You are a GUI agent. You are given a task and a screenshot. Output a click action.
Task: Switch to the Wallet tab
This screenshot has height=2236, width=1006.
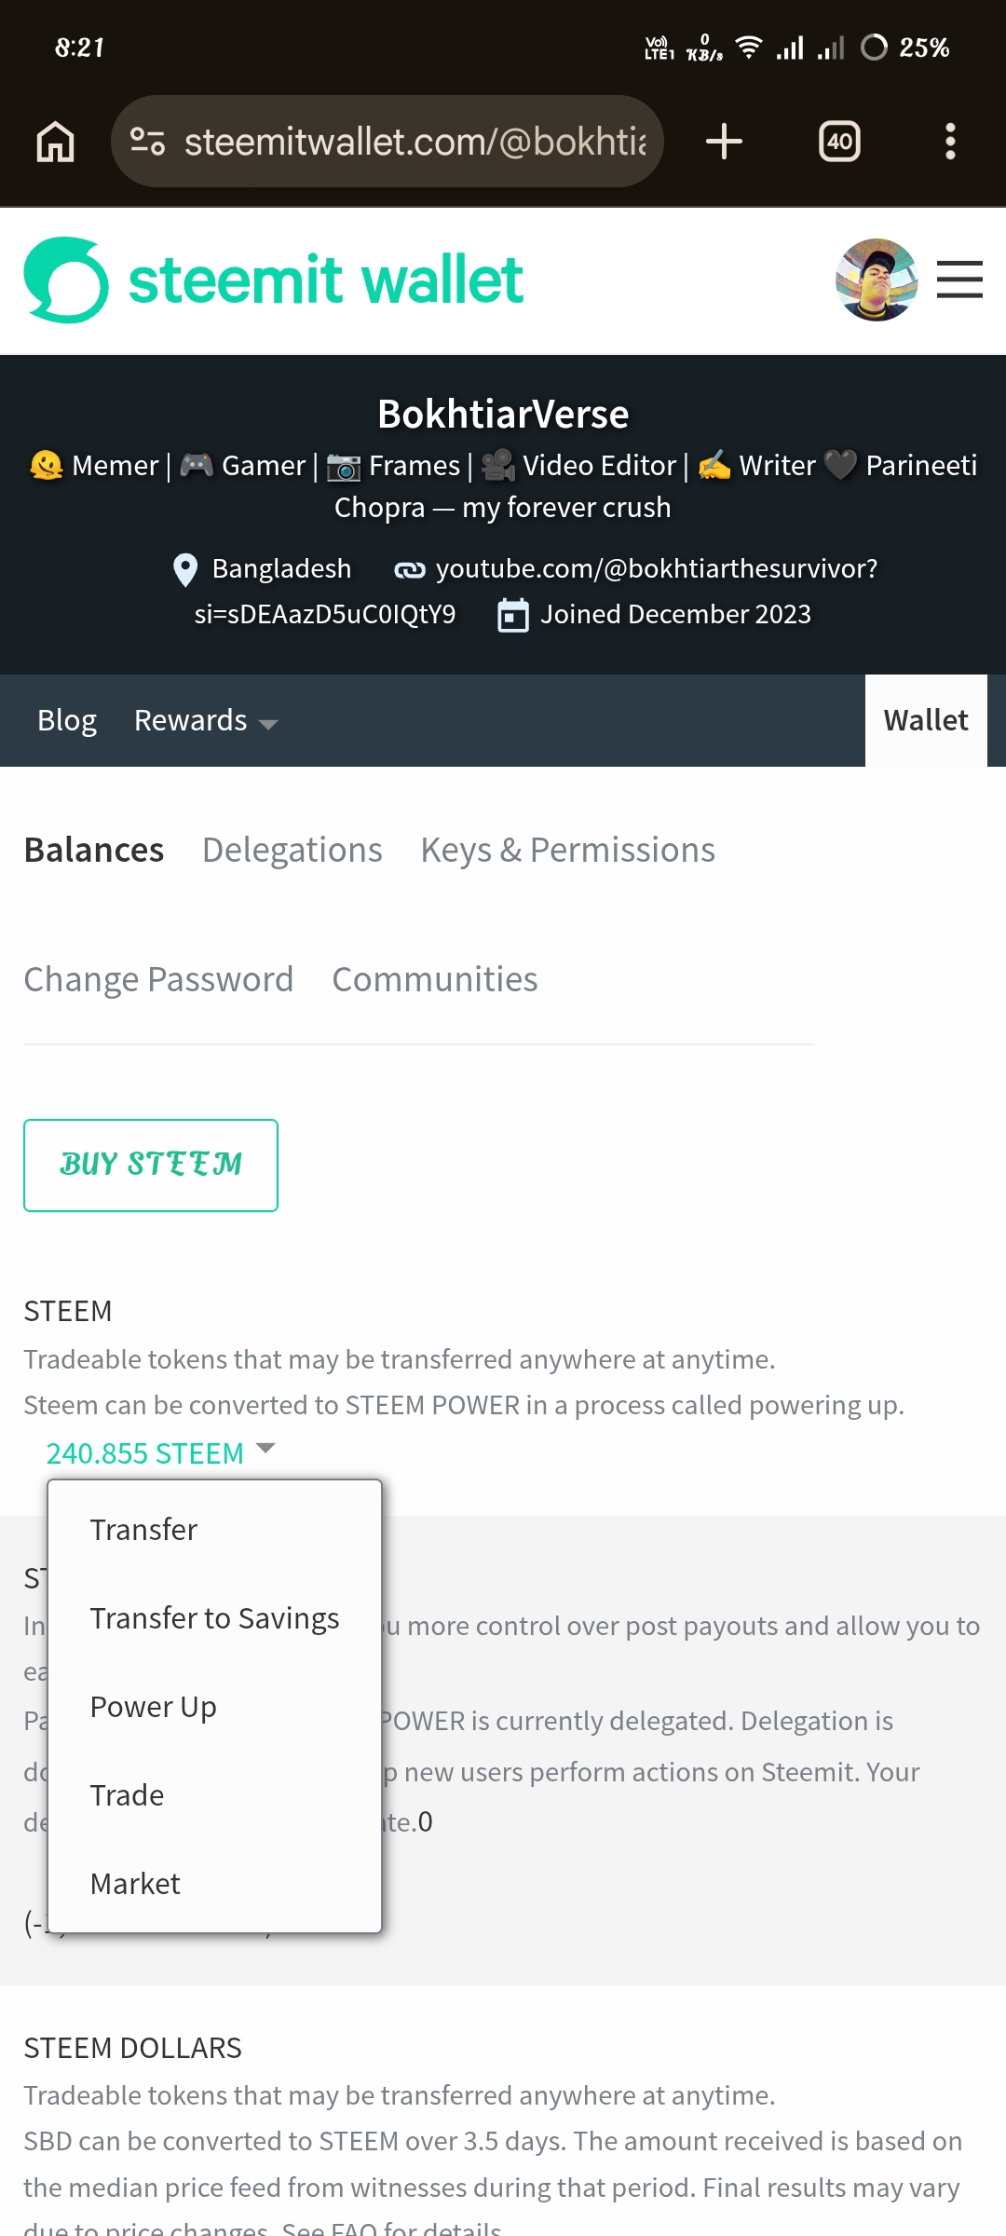pos(926,720)
